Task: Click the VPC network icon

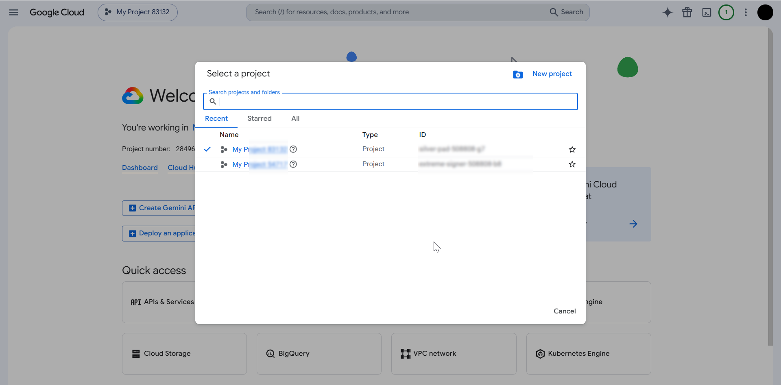Action: coord(406,354)
